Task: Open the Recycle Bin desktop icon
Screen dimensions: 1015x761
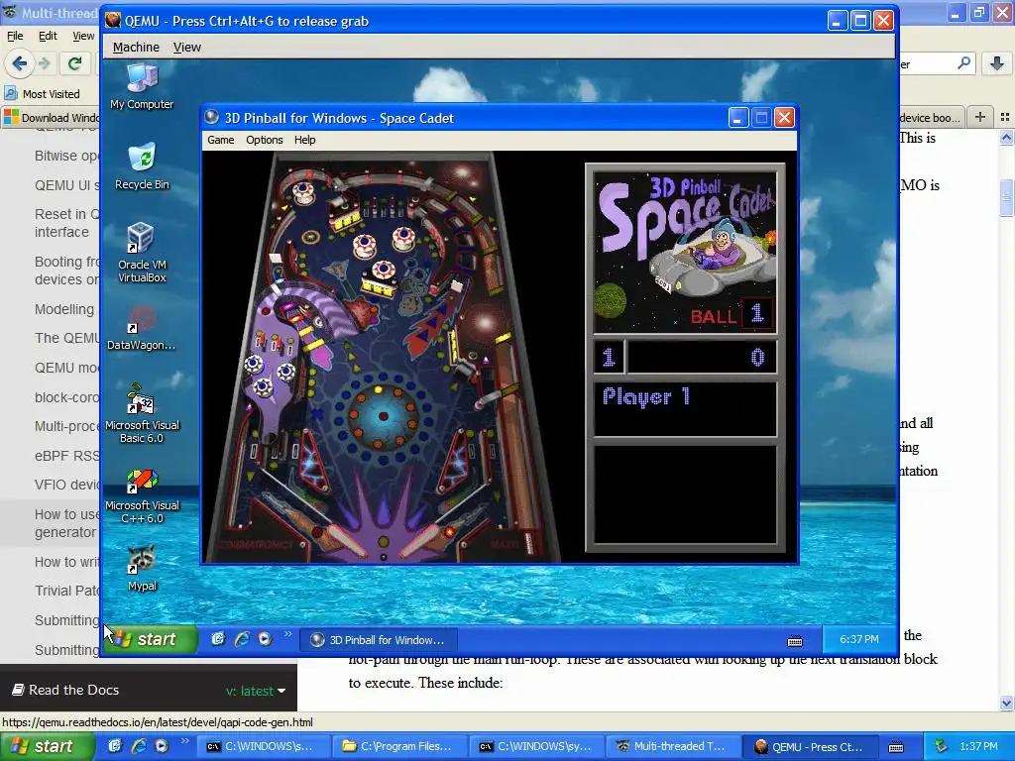Action: tap(142, 166)
